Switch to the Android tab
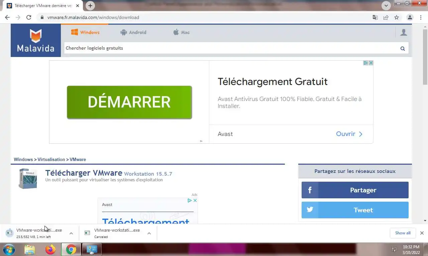Image resolution: width=428 pixels, height=256 pixels. 133,32
